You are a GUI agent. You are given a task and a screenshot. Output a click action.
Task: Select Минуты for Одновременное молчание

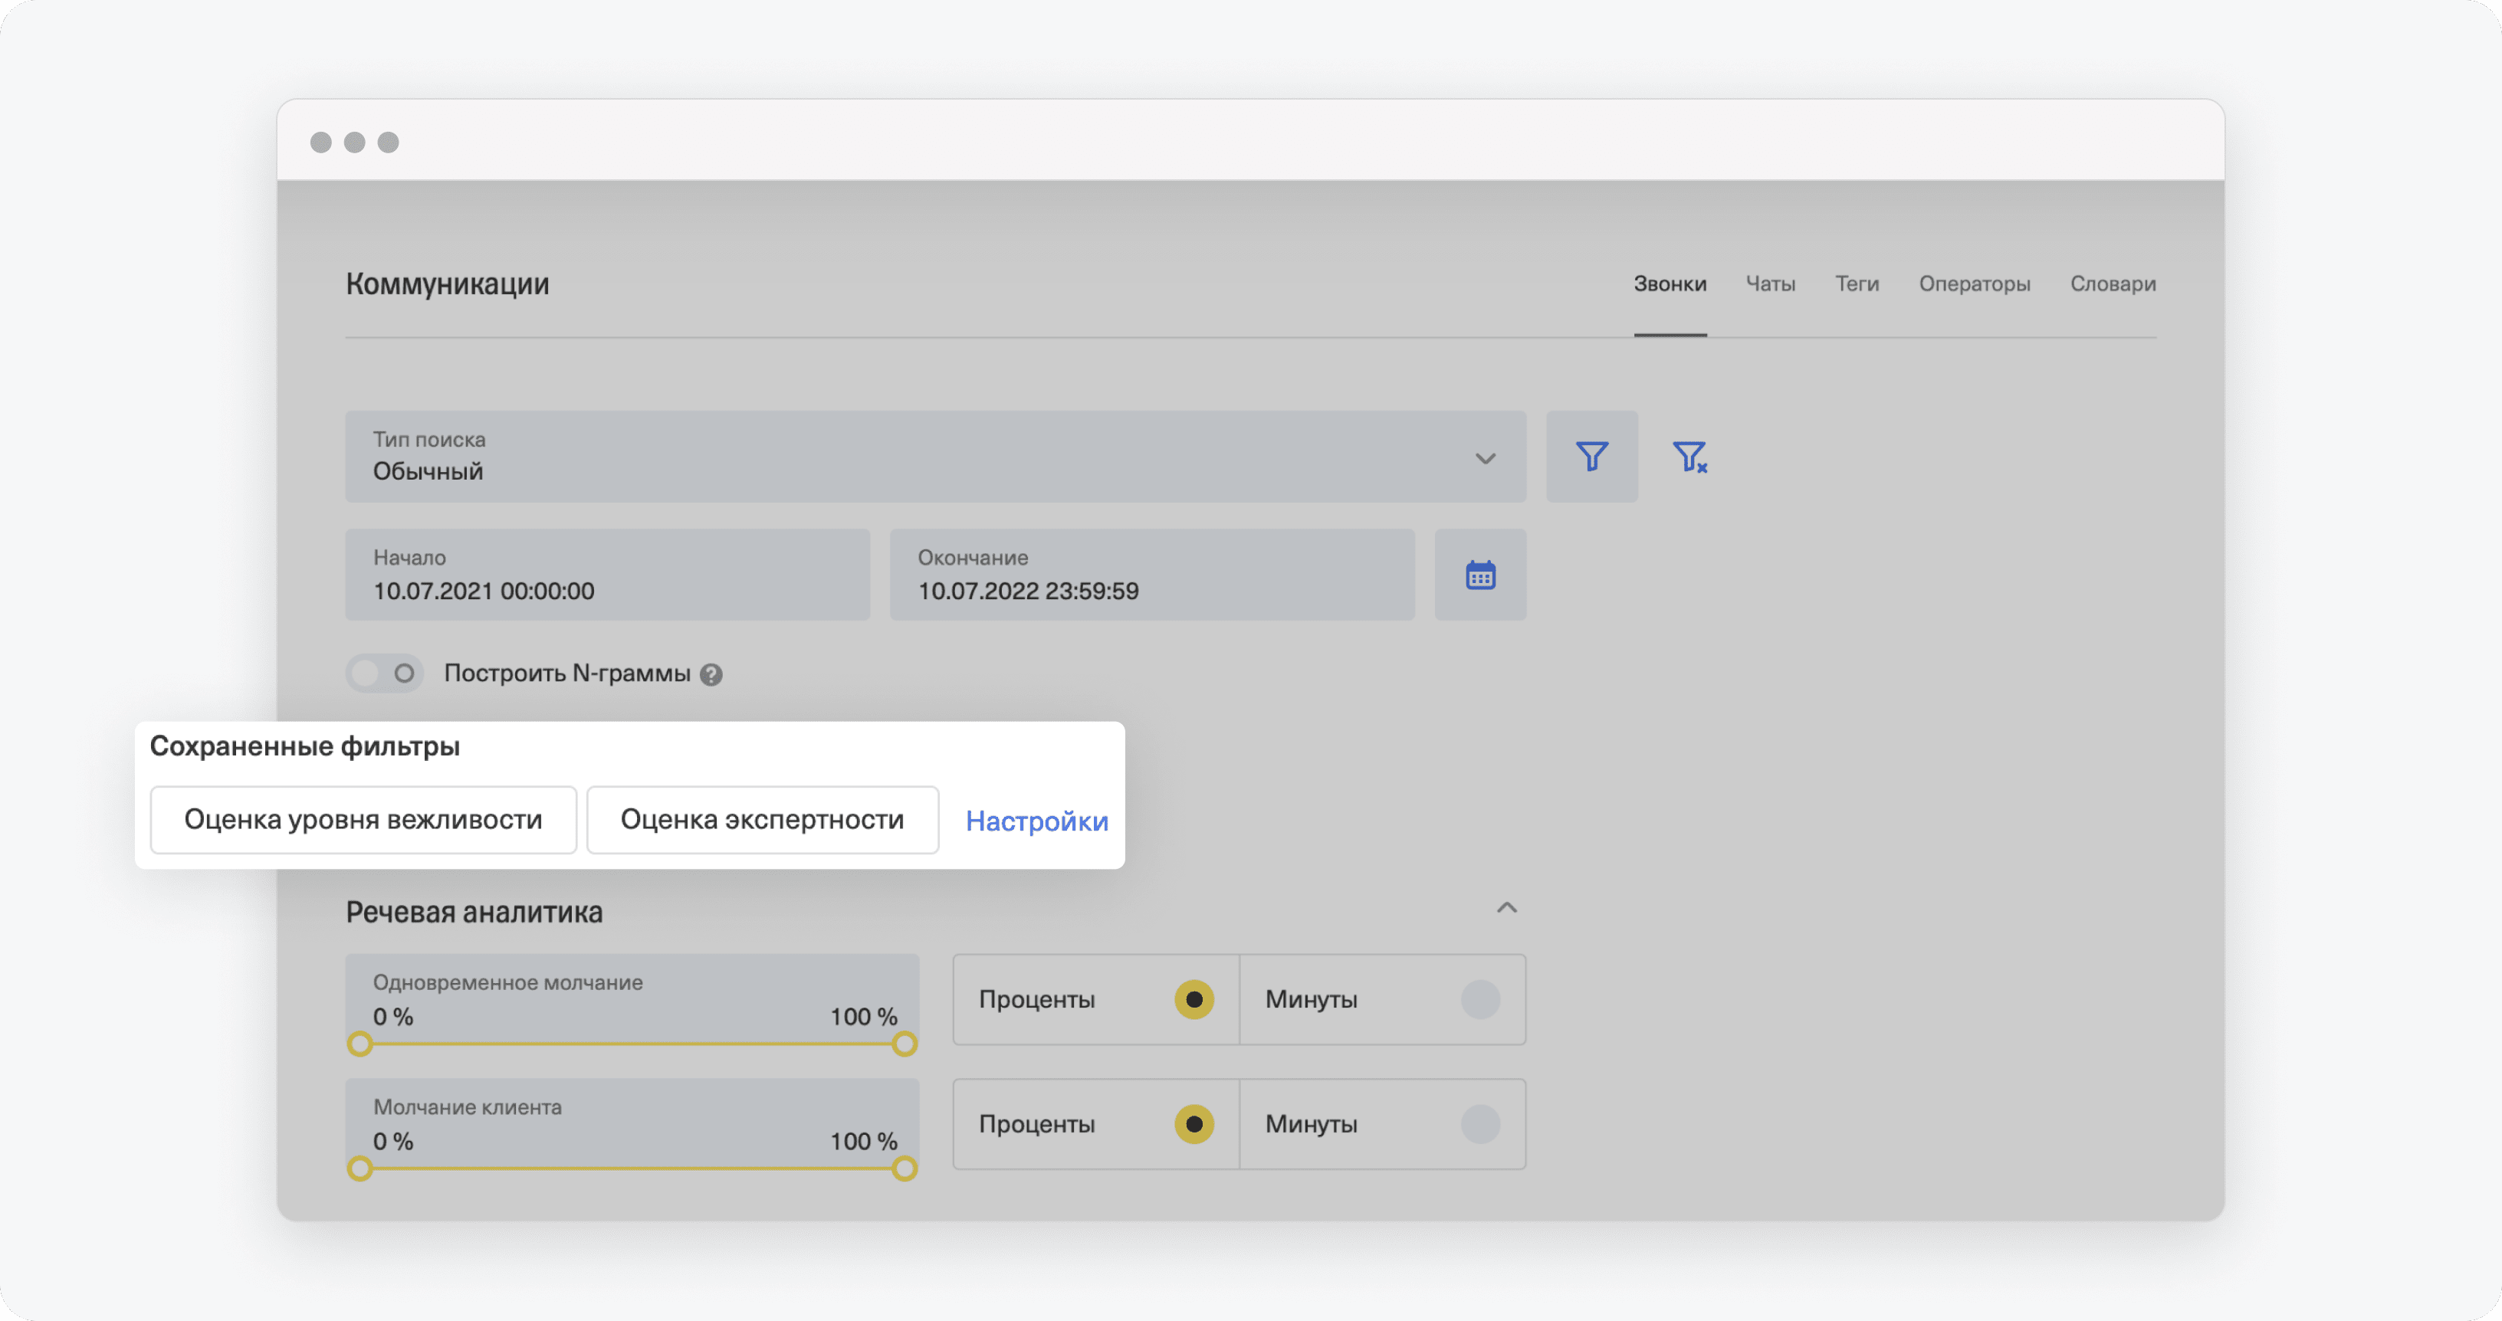(1382, 1000)
